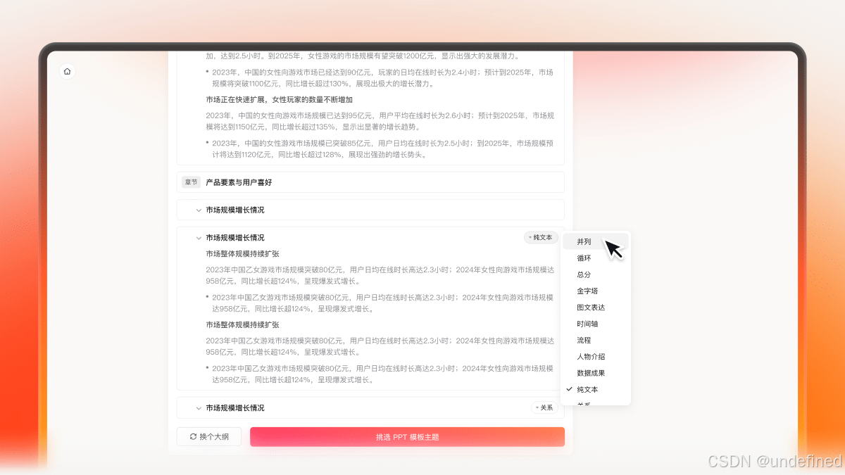Choose 循环 from the layout menu
The width and height of the screenshot is (845, 475).
pyautogui.click(x=595, y=258)
